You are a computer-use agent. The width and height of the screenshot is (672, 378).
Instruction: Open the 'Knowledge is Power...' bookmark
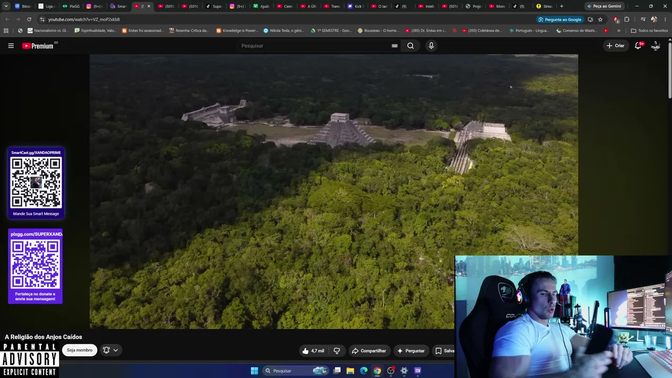click(x=237, y=30)
